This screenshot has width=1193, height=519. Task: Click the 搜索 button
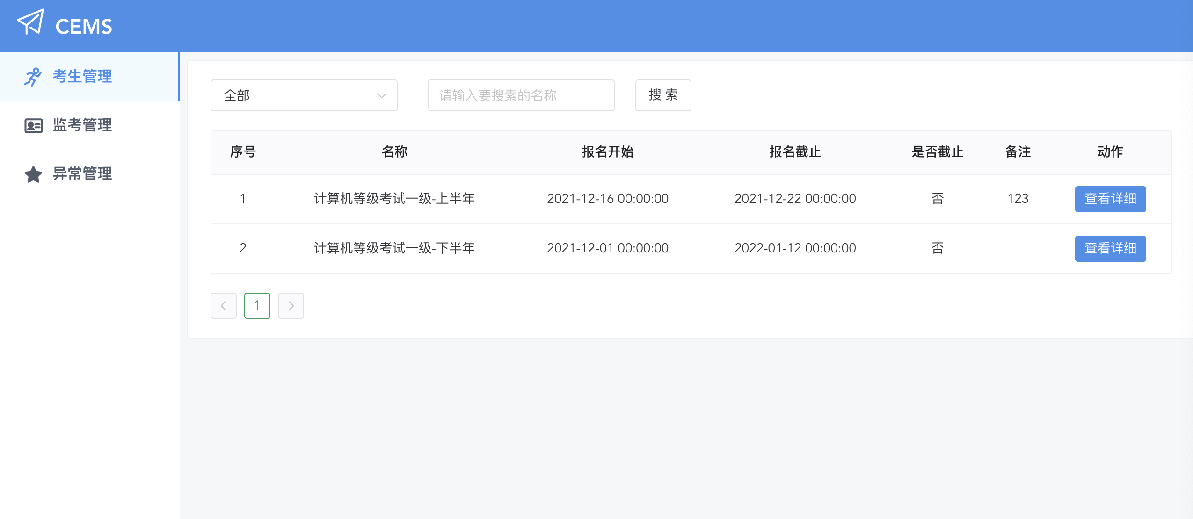pyautogui.click(x=663, y=95)
